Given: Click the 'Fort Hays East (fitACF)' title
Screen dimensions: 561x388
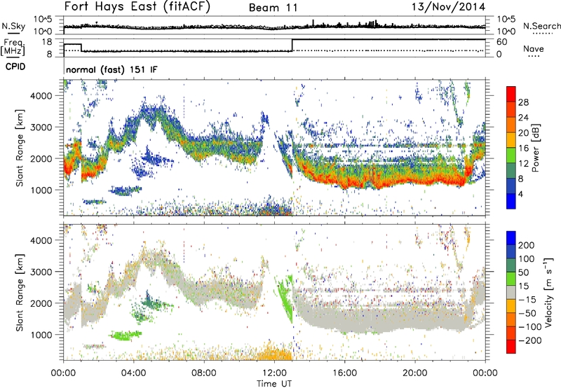Looking at the screenshot, I should click(x=137, y=6).
